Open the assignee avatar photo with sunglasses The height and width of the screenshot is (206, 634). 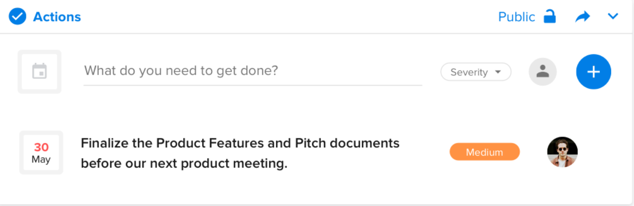click(563, 152)
